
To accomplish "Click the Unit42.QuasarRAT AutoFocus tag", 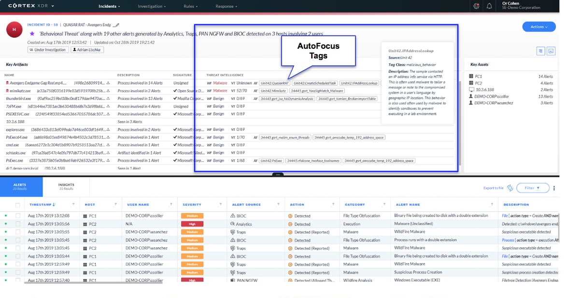I will point(274,83).
